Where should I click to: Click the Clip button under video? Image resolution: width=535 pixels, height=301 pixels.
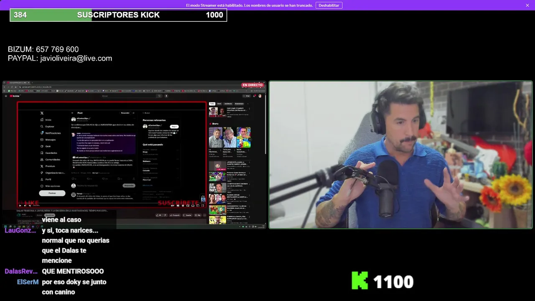[x=197, y=215]
